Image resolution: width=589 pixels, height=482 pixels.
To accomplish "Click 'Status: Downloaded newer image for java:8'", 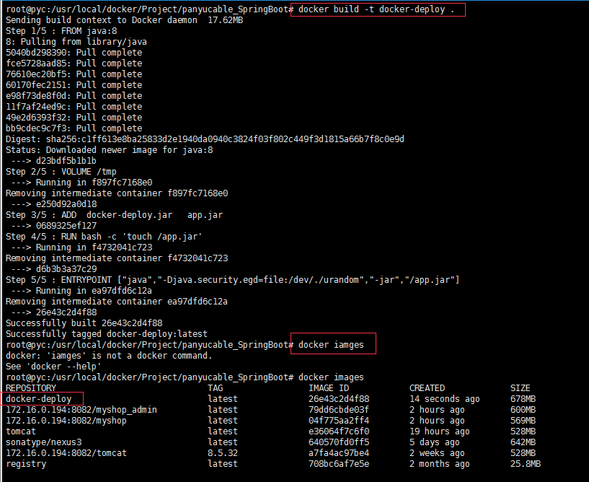I will 110,150.
